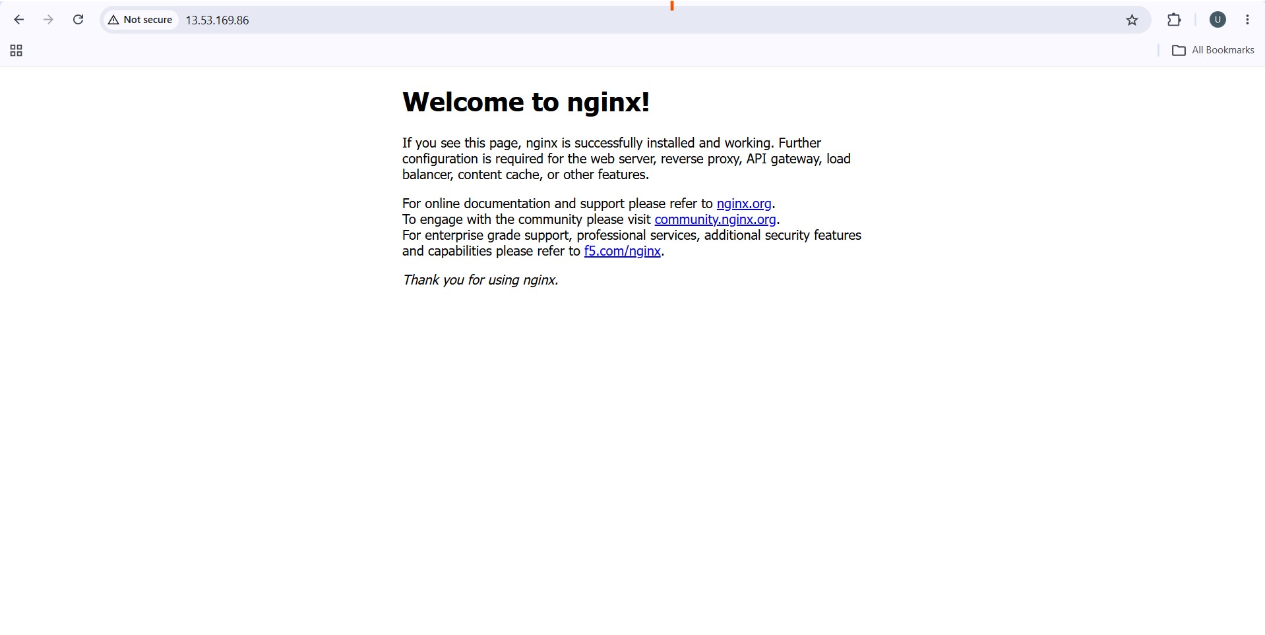The width and height of the screenshot is (1265, 635).
Task: Reload the page with the refresh icon
Action: point(78,20)
